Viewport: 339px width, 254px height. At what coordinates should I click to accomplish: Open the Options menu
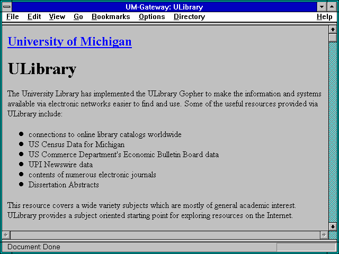pos(152,17)
